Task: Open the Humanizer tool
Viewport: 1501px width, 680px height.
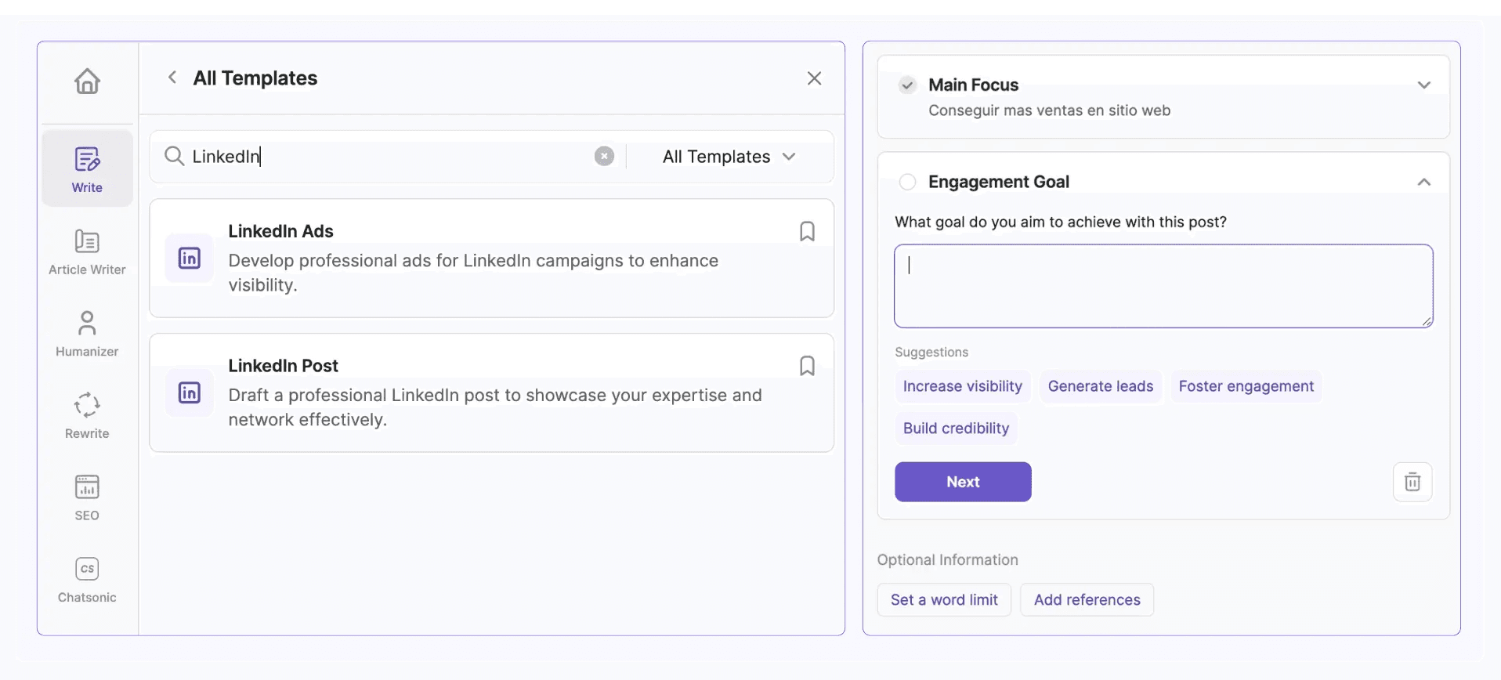Action: coord(87,334)
